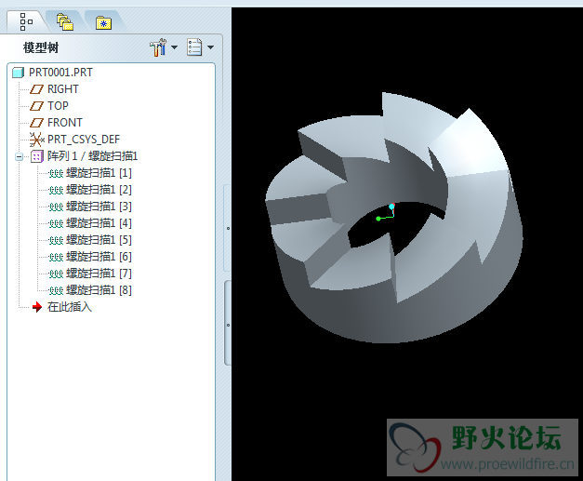Expand the Settings dropdown arrow beside tools icon

tap(174, 47)
